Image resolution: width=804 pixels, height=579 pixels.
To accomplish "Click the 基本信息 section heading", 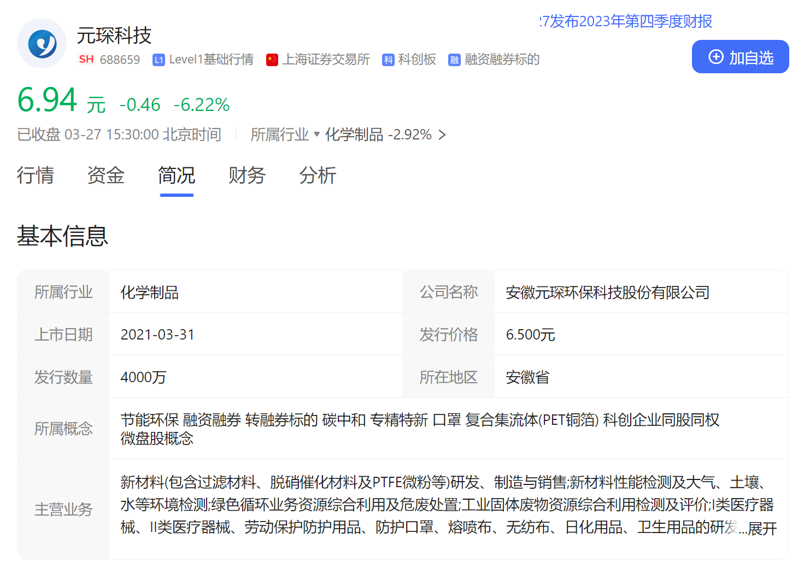I will [62, 236].
